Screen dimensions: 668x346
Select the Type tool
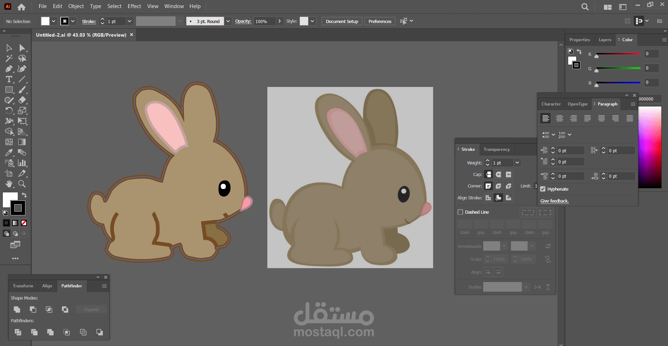click(9, 79)
